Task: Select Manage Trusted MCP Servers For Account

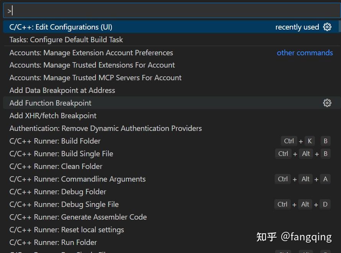Action: [x=171, y=78]
